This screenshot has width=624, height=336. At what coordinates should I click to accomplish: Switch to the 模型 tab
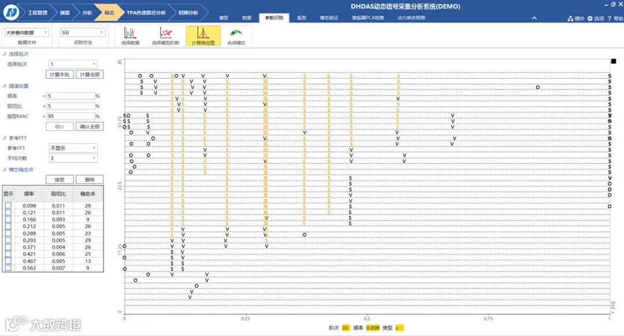[x=224, y=18]
